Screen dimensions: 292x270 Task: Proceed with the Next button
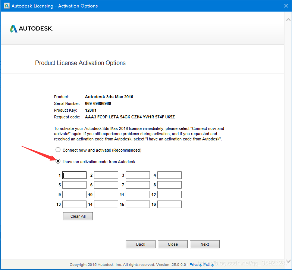pyautogui.click(x=204, y=244)
